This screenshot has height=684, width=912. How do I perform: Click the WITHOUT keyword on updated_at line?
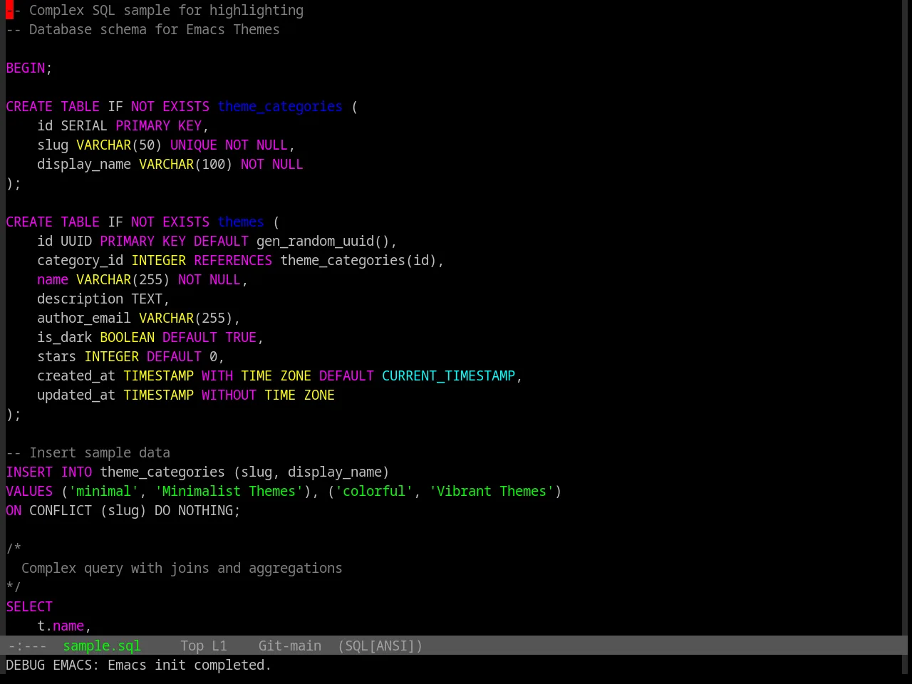(229, 395)
